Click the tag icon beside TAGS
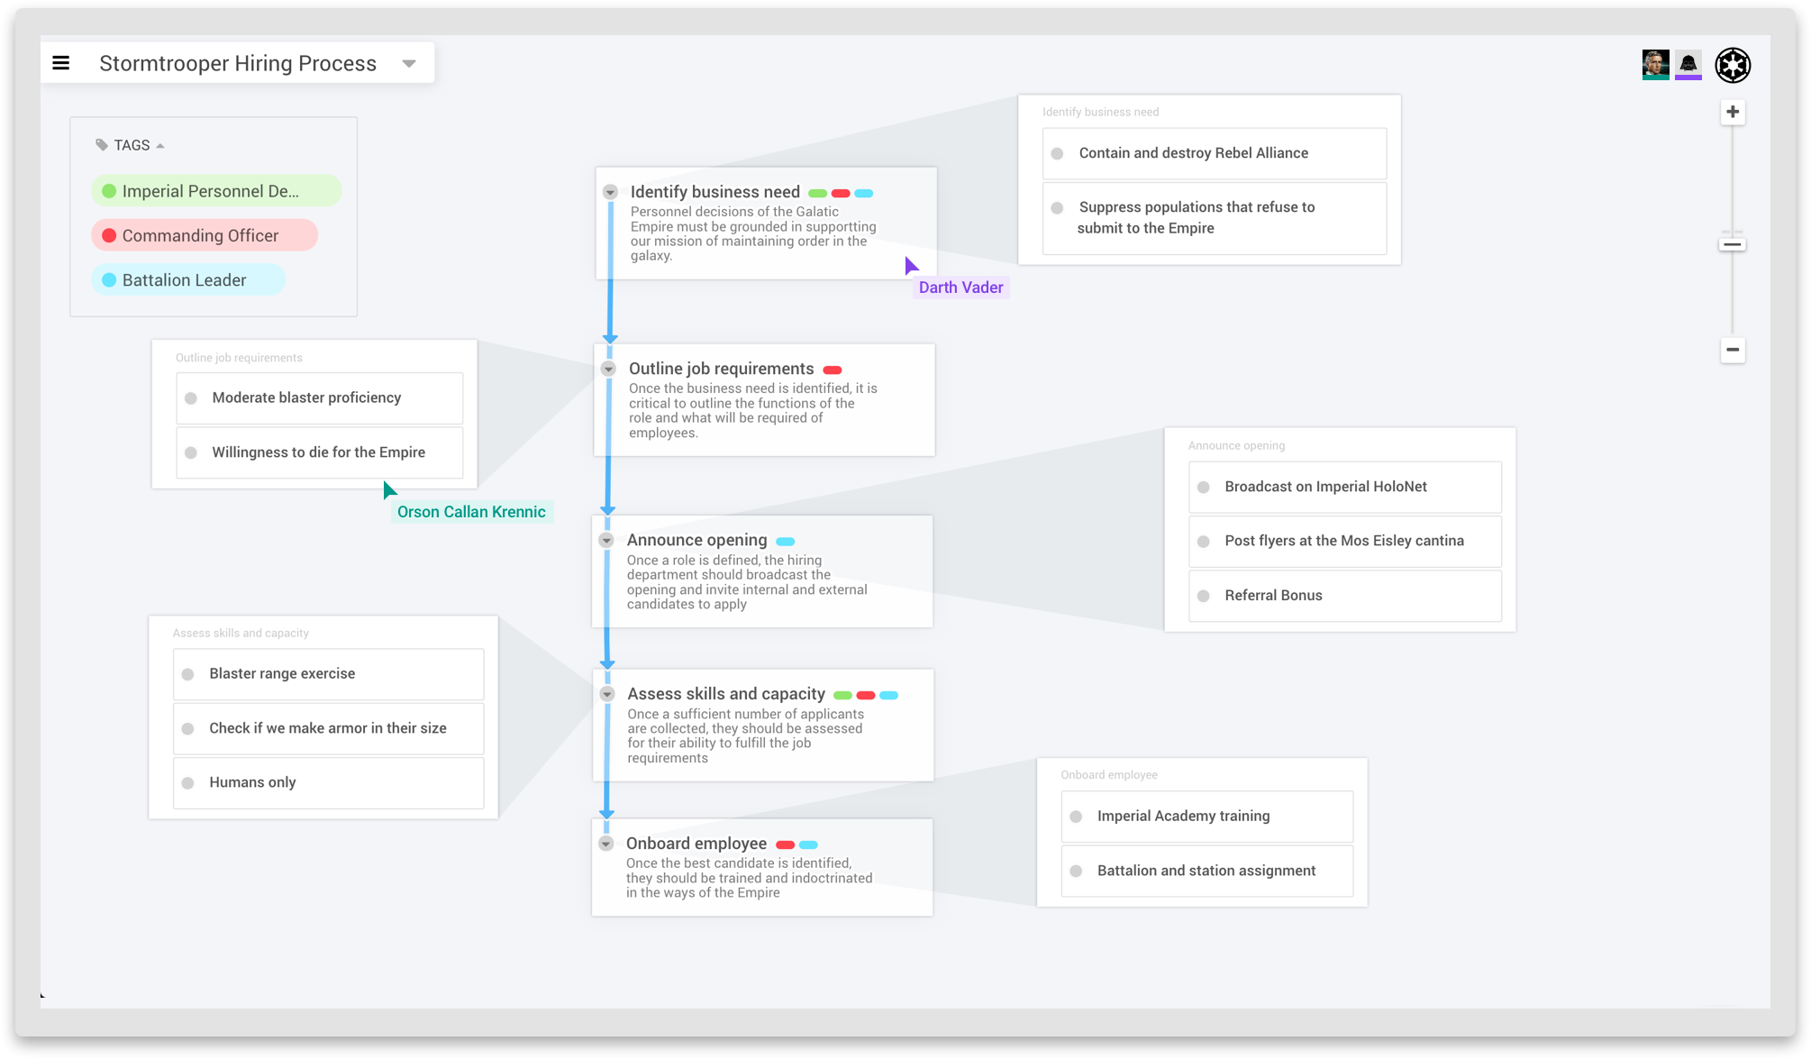Screen dimensions: 1811x1059 point(102,145)
